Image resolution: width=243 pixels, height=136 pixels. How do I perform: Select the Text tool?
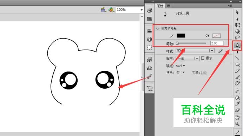(x=237, y=52)
